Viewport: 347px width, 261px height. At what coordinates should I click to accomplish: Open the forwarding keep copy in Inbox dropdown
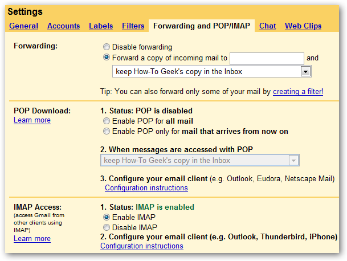[212, 71]
